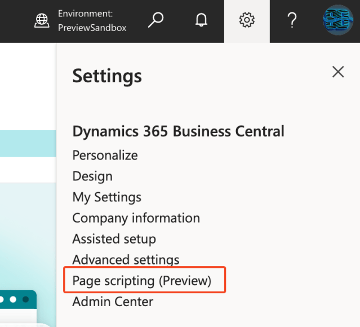Toggle the Settings gear icon

coord(247,21)
